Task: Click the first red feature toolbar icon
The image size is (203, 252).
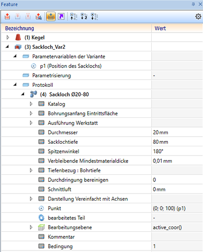Action: click(x=7, y=16)
